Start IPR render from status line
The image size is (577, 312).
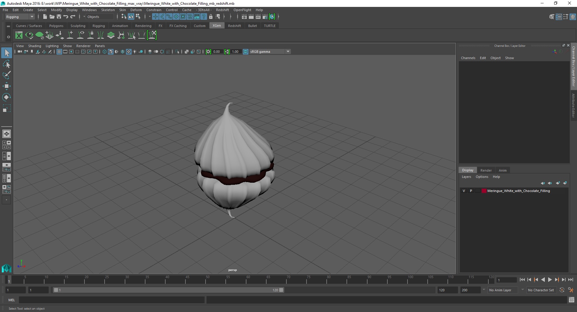(258, 17)
